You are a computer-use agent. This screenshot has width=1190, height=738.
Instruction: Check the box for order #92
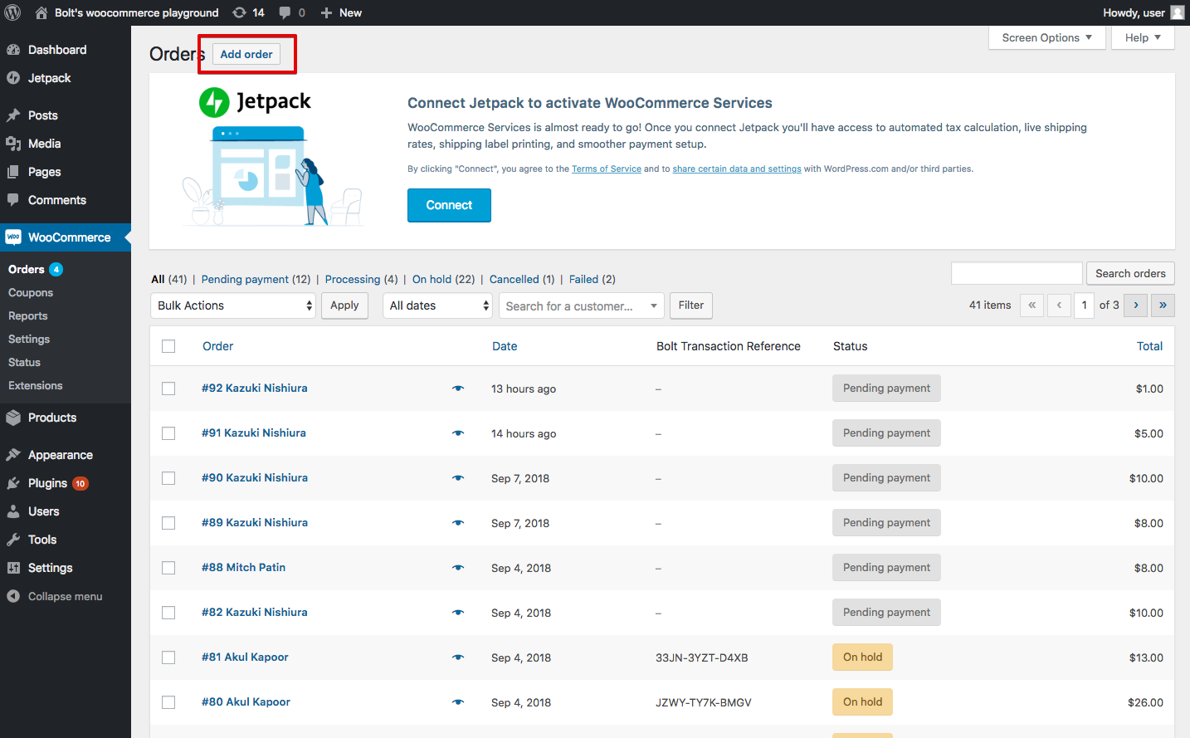coord(168,389)
